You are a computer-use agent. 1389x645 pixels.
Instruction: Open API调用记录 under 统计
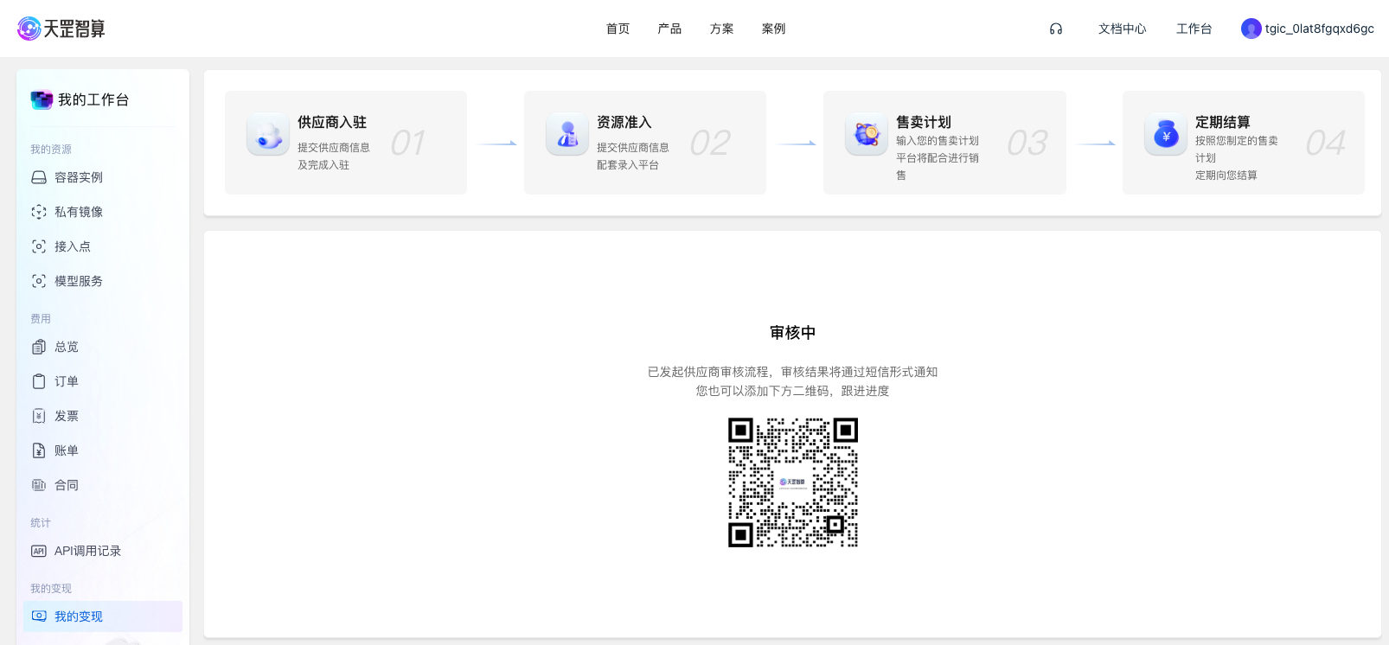[103, 551]
